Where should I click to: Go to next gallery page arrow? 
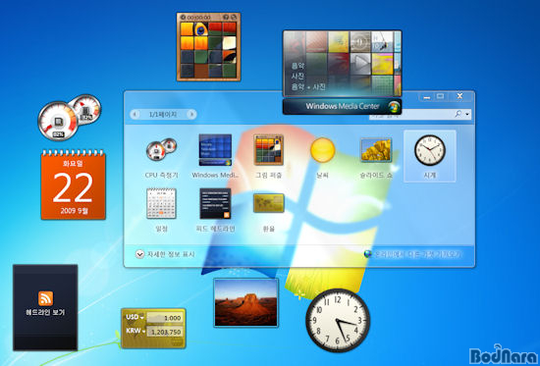tap(191, 114)
